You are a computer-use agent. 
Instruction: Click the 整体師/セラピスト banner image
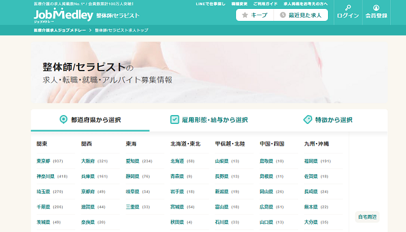coord(209,72)
